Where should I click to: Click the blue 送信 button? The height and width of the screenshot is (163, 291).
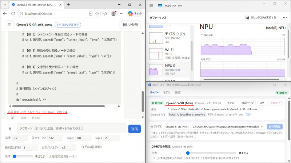pyautogui.click(x=134, y=129)
